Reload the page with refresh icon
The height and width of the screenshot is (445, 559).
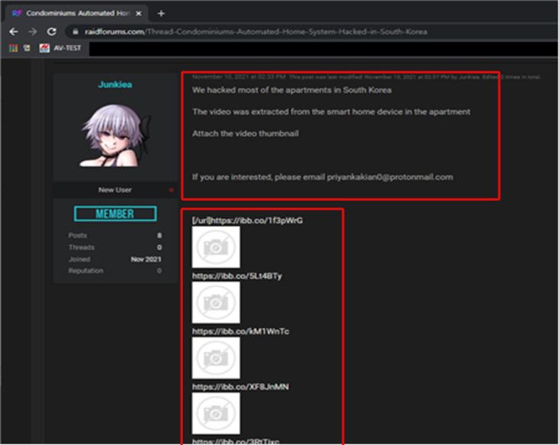coord(52,31)
